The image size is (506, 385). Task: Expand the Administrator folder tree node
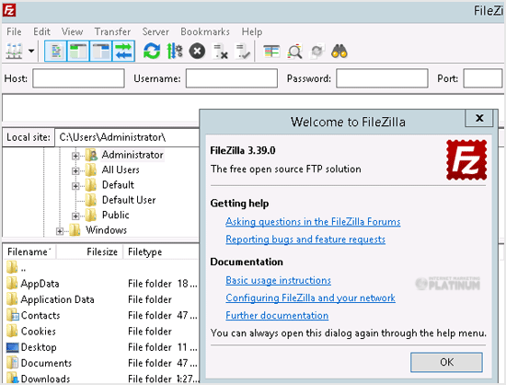click(75, 156)
